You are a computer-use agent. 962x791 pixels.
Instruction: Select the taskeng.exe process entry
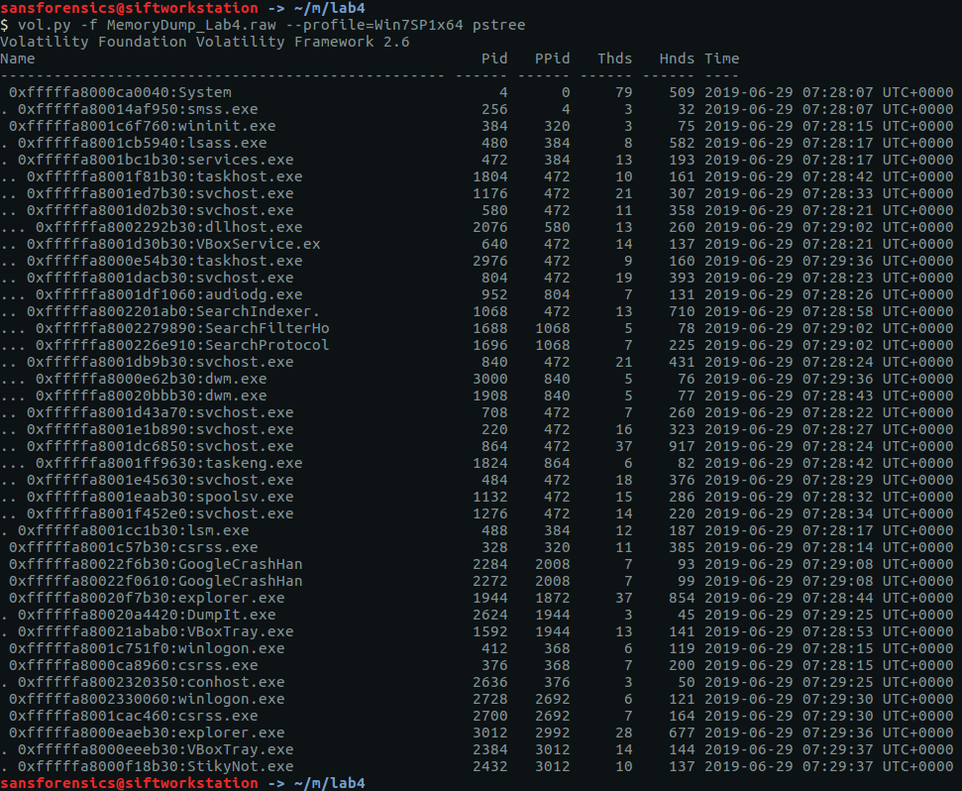point(168,463)
